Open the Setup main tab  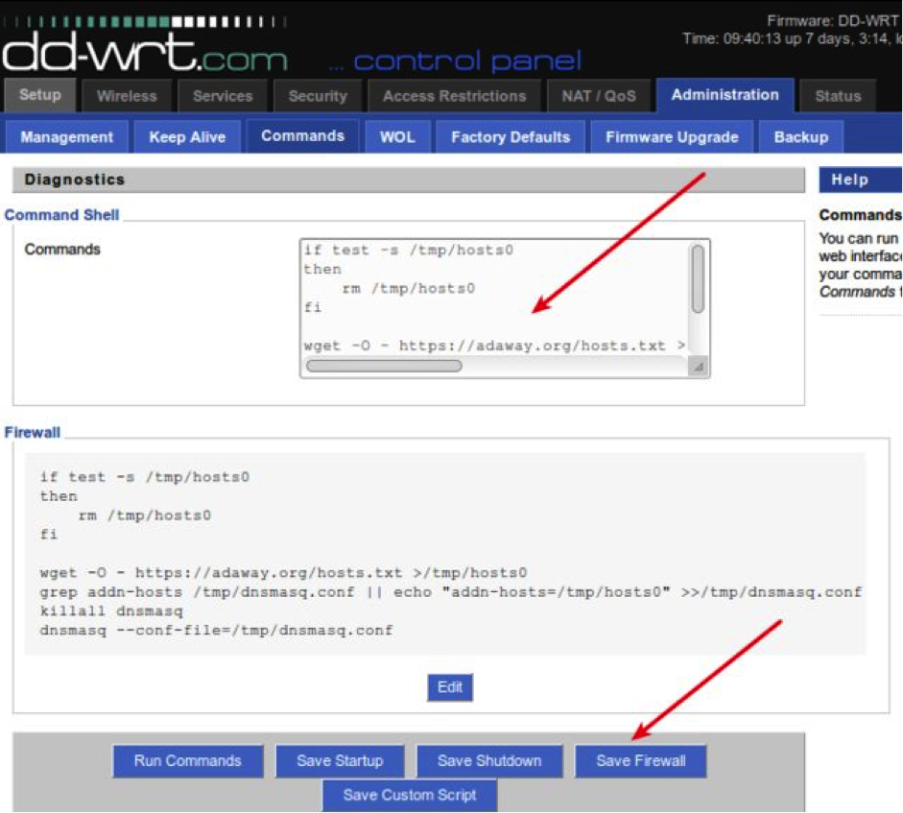coord(40,95)
